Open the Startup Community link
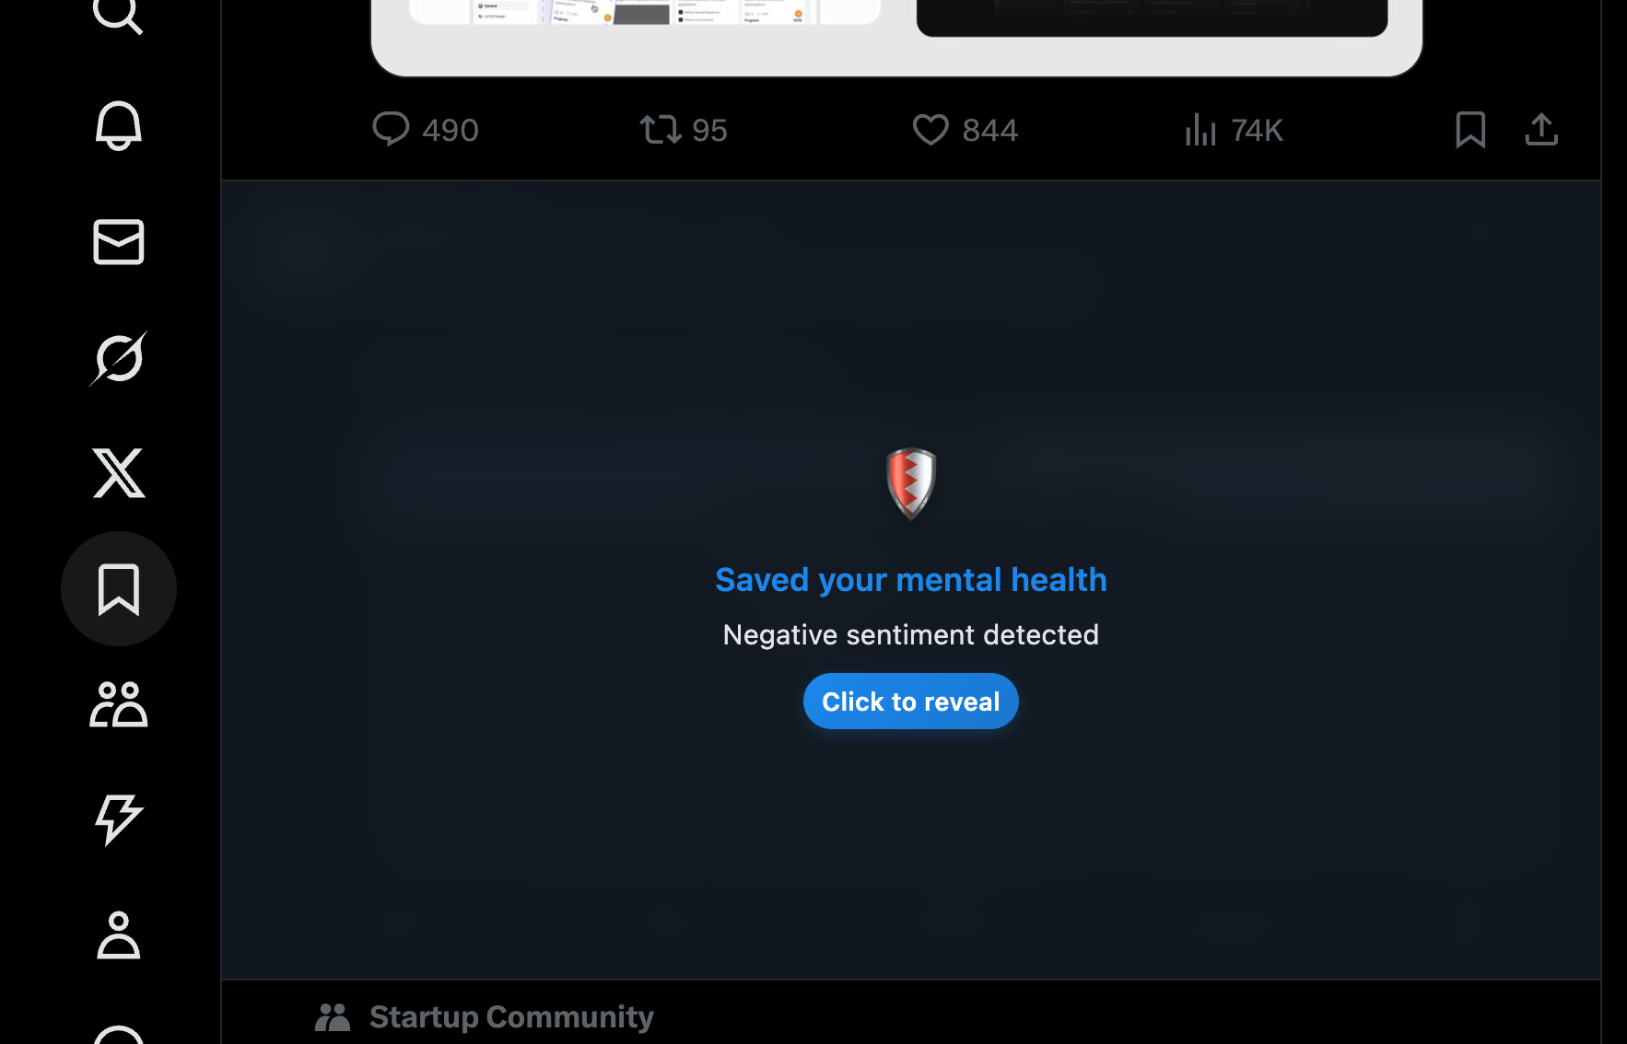Screen dimensions: 1627x1044 [x=511, y=1016]
